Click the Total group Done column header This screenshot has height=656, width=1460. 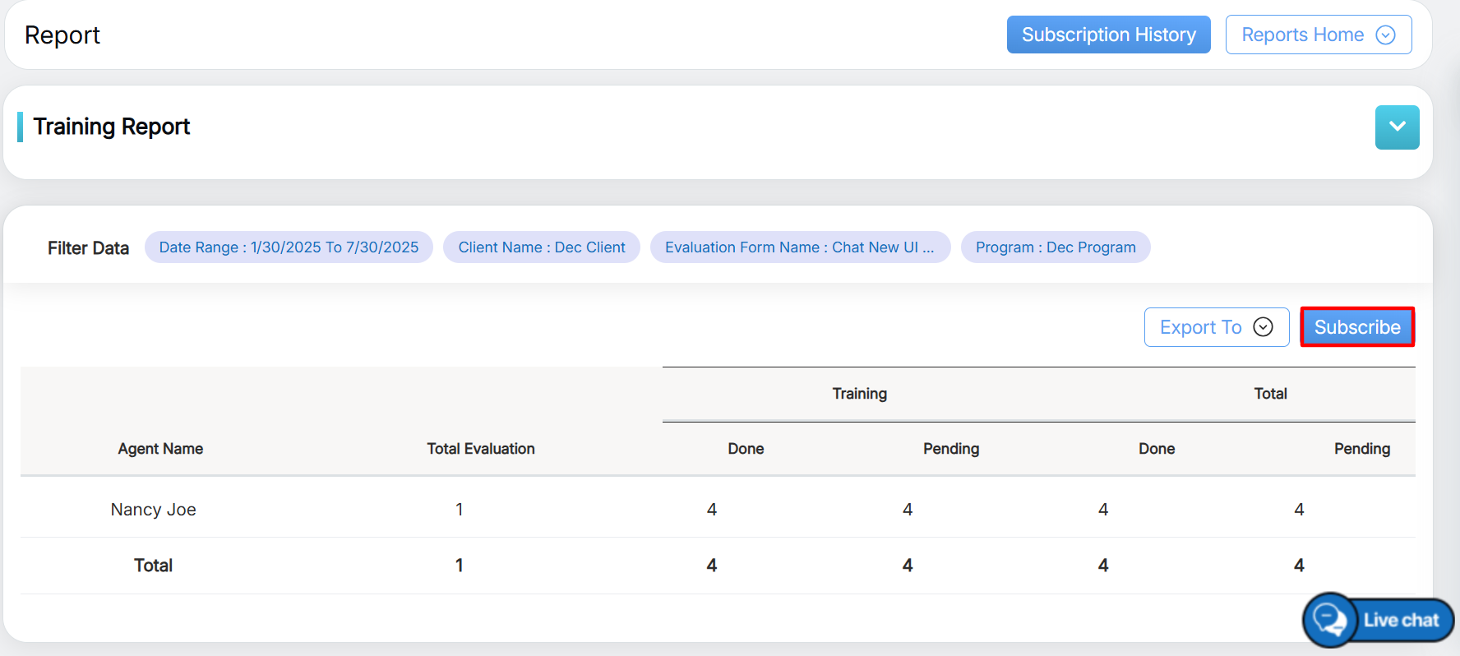(1156, 449)
